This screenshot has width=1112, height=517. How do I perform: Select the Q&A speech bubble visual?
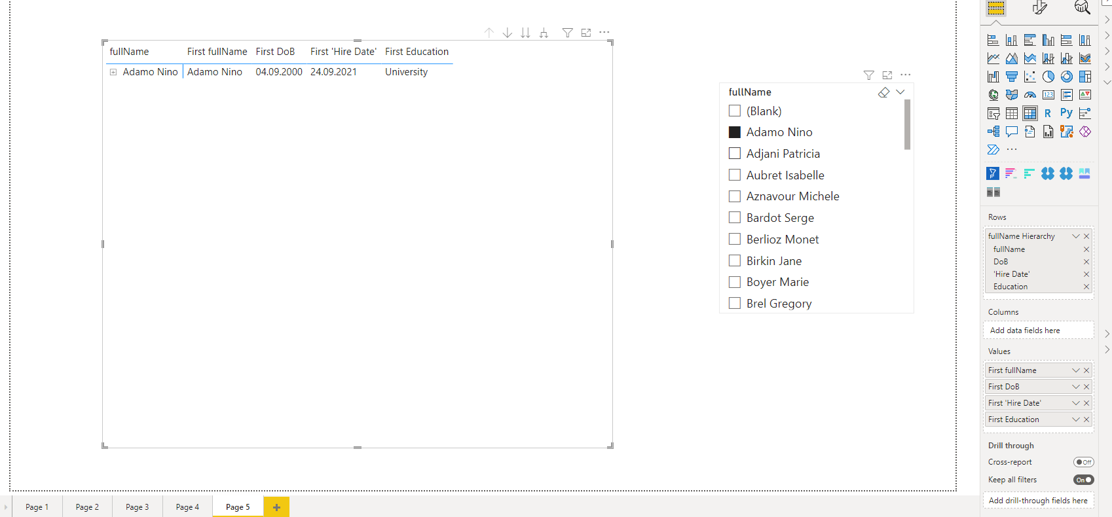[1012, 132]
